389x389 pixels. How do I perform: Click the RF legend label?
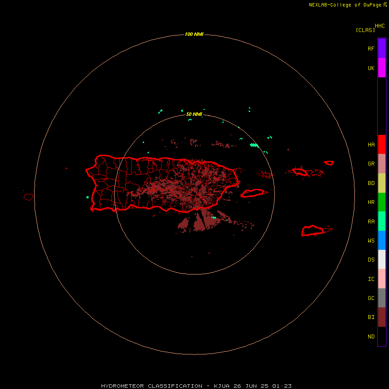click(x=371, y=49)
